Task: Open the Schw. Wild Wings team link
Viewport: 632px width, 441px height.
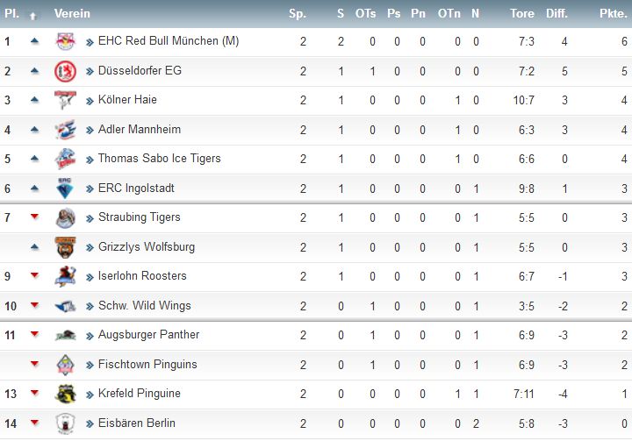Action: coord(144,306)
